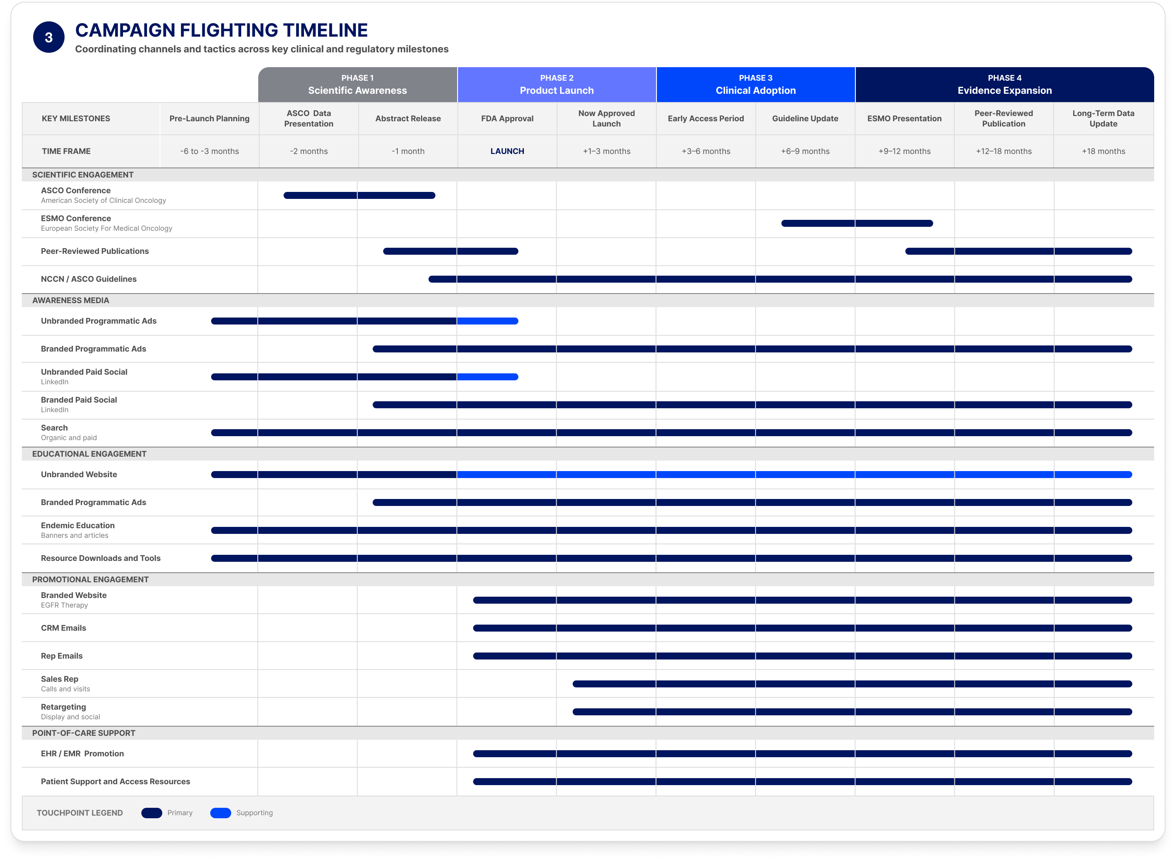Click the CRM Emails row label
Screen dimensions: 1176x861
click(64, 628)
